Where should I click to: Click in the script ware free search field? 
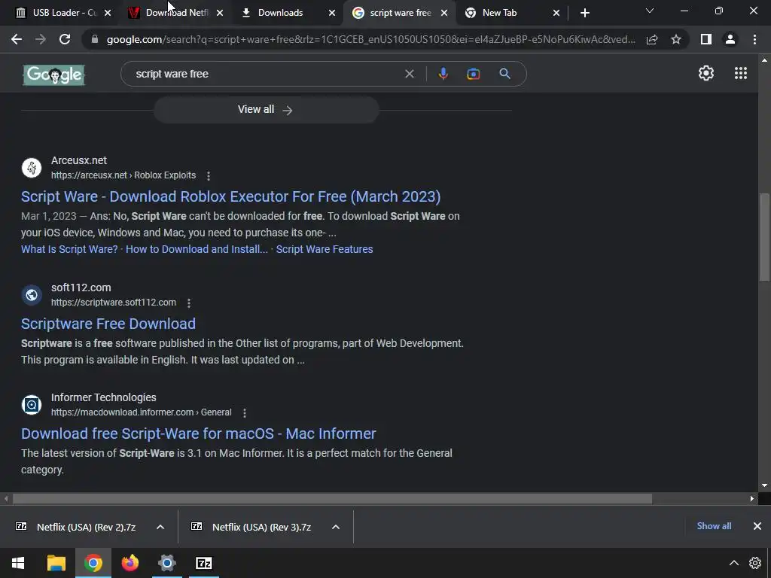point(266,74)
